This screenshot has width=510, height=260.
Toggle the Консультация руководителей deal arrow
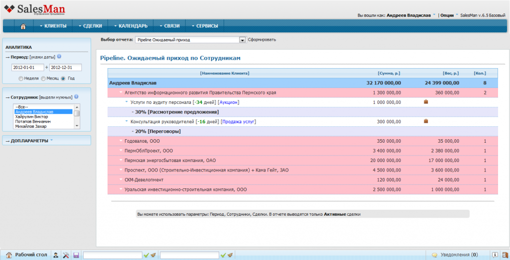[127, 121]
